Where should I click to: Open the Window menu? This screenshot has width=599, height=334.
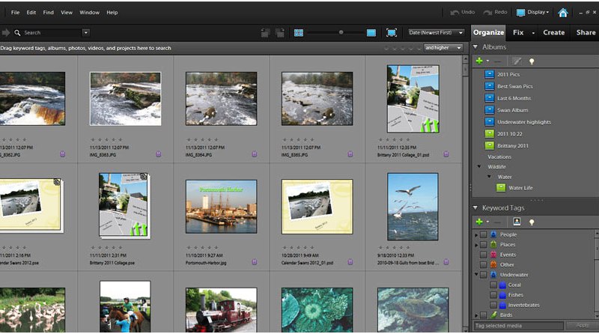(89, 13)
